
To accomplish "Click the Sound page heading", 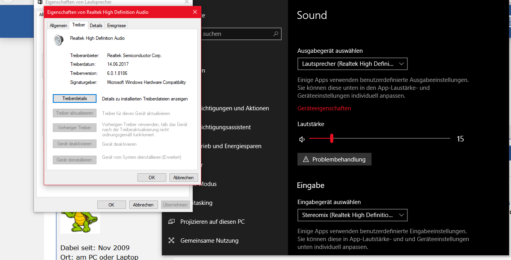I will 312,15.
